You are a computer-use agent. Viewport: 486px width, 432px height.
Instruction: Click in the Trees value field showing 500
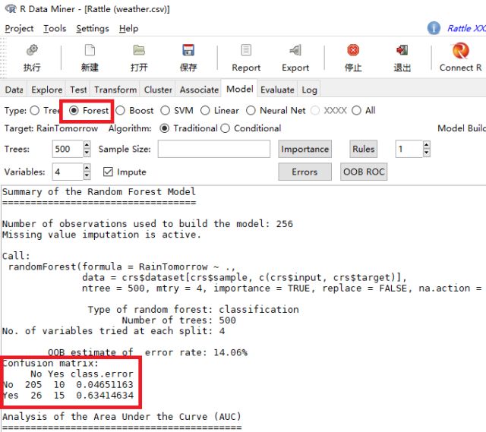pyautogui.click(x=68, y=149)
